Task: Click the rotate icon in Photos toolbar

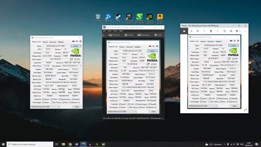Action: 224,31
